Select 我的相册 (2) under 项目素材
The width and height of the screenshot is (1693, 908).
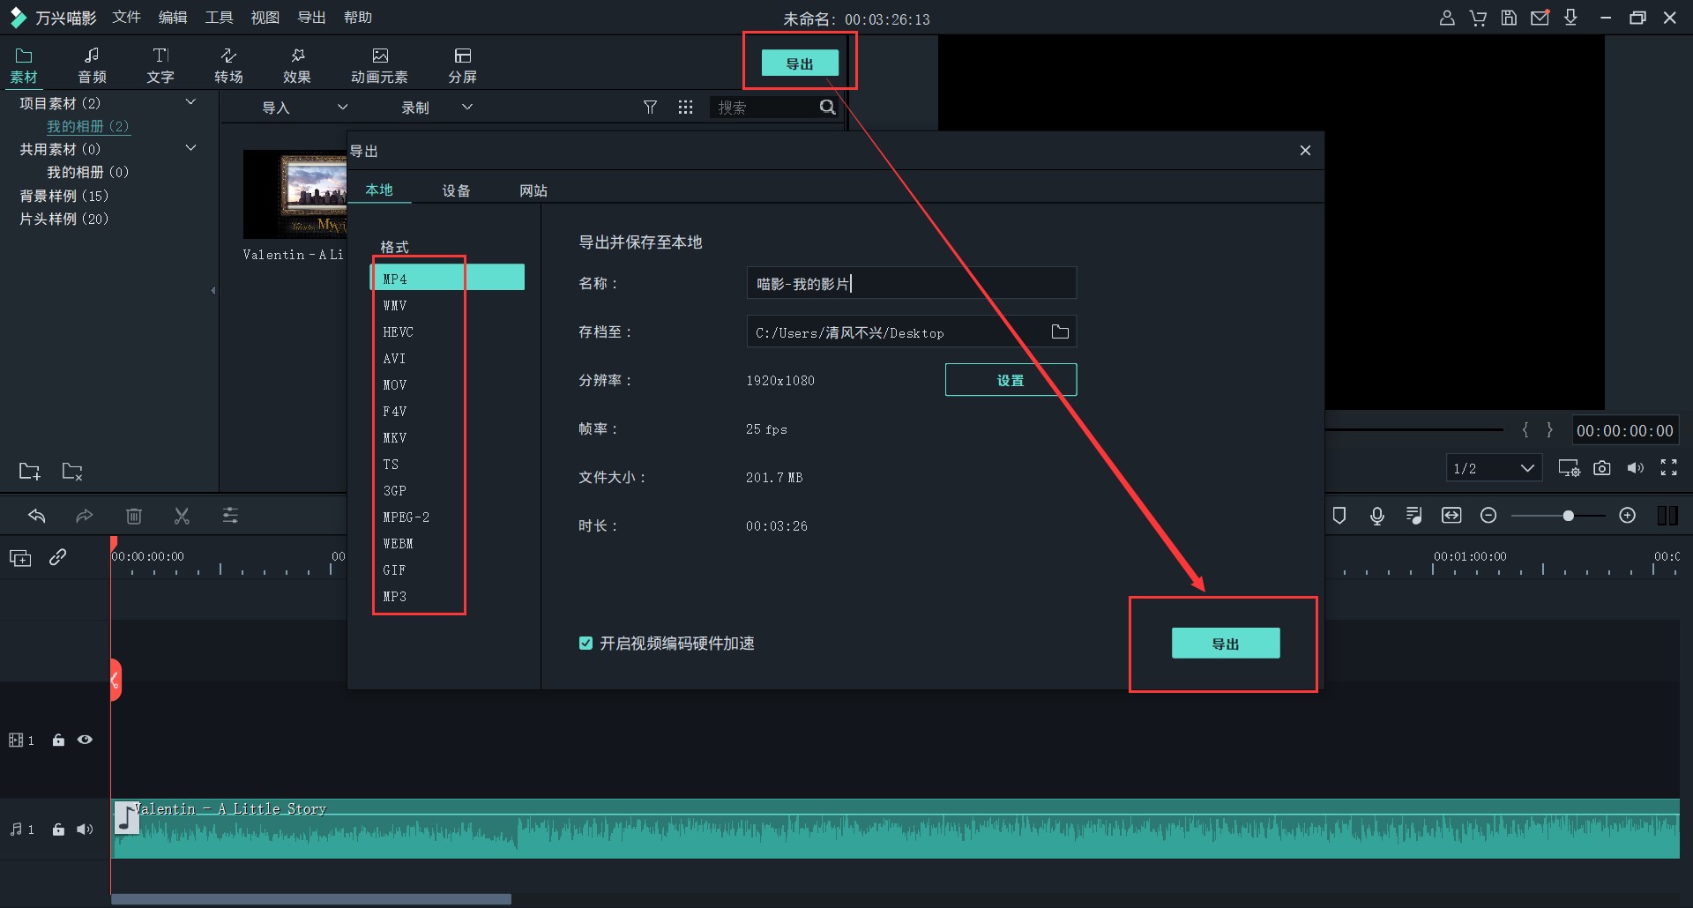(87, 126)
